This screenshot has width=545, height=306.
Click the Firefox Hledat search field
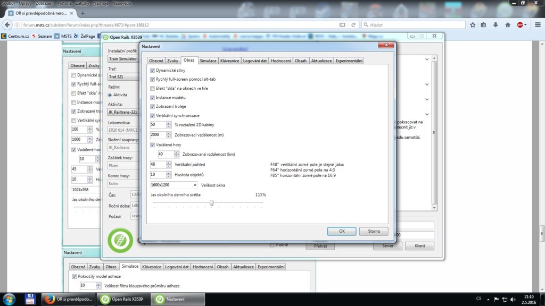point(414,25)
